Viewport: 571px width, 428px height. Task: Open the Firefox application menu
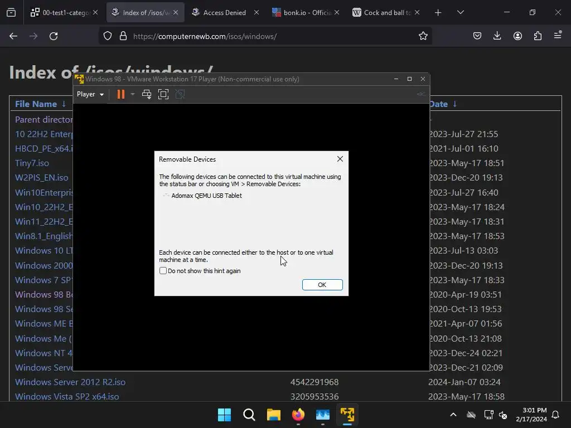558,35
